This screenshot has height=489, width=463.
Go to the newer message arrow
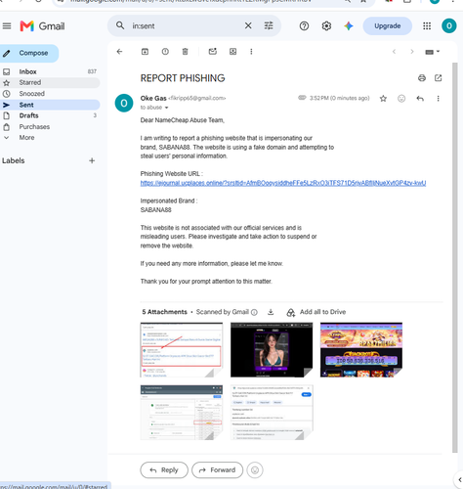point(394,52)
